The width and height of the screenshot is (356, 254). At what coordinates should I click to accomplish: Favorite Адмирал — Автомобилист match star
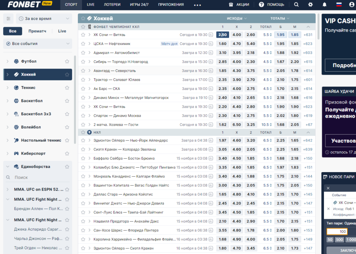tap(83, 53)
